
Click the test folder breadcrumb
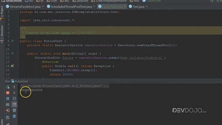click(135, 1)
